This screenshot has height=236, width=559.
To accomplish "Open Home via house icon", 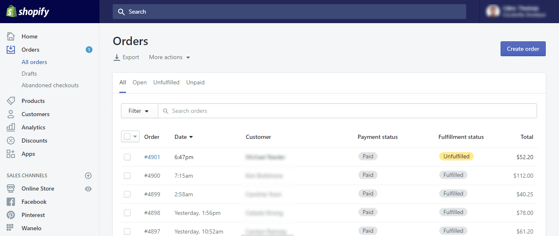I will [x=11, y=36].
